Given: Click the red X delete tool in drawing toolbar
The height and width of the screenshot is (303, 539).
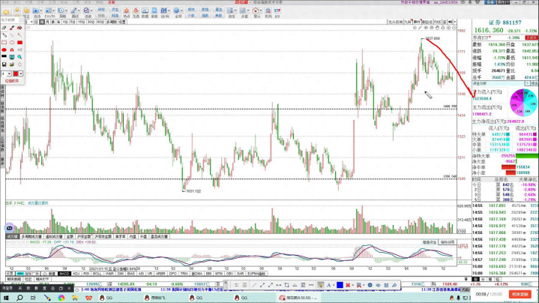Looking at the screenshot, I should (348, 285).
